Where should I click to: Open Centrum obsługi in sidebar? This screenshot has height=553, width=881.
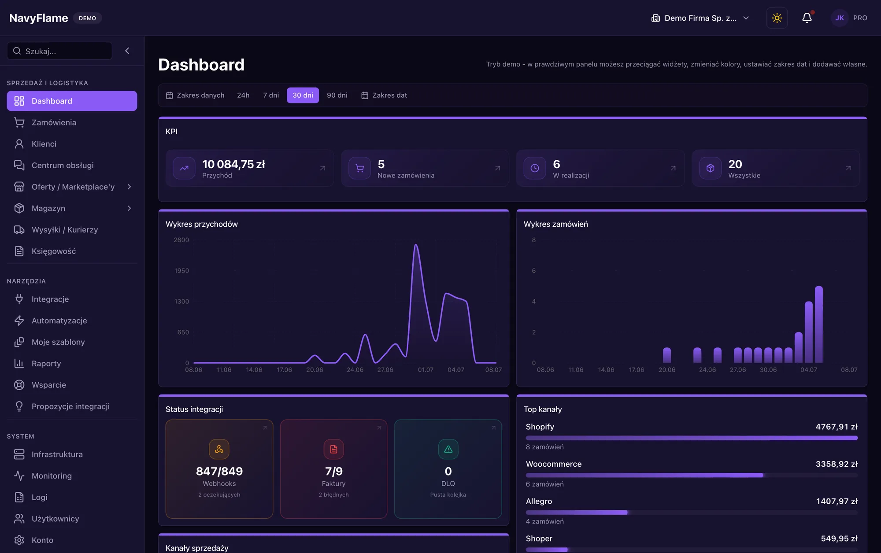72,165
